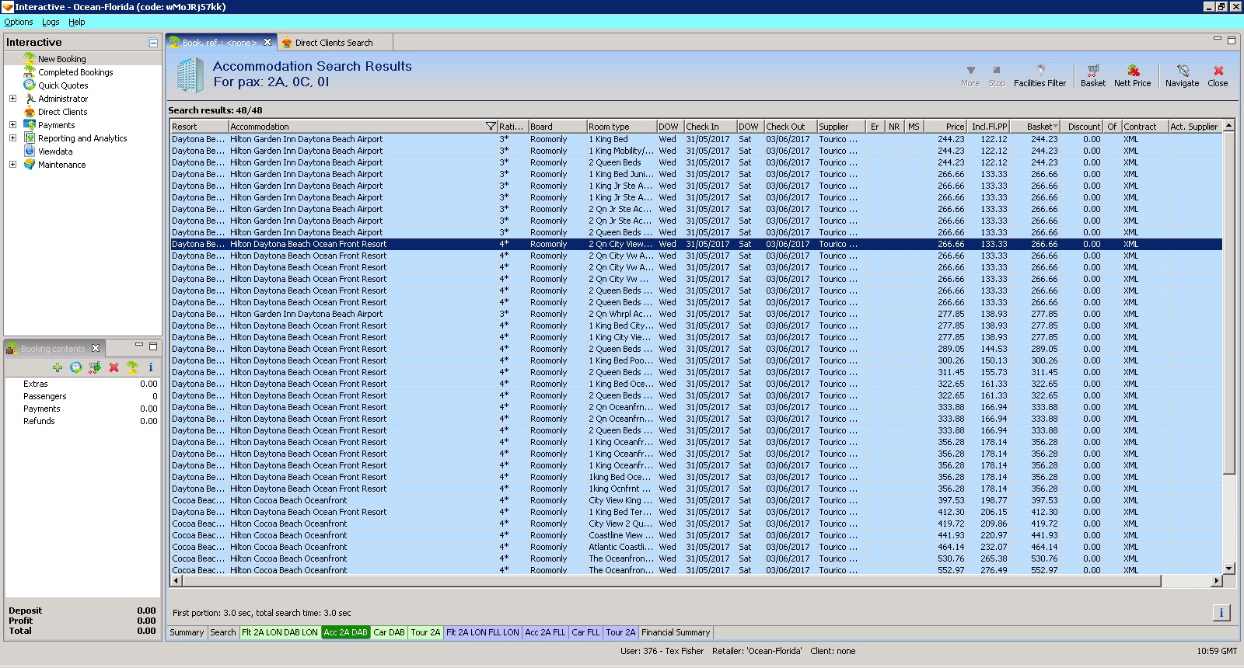Open the Basket toolbar icon

point(1092,75)
